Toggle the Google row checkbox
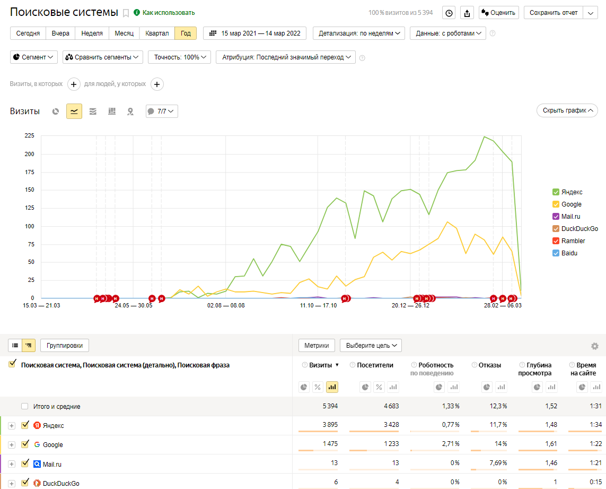The height and width of the screenshot is (489, 606). (25, 444)
